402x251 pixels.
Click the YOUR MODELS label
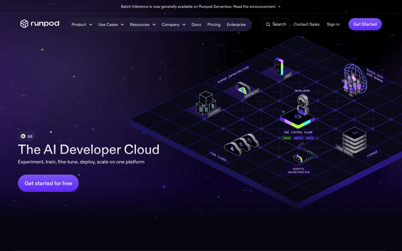(345, 150)
